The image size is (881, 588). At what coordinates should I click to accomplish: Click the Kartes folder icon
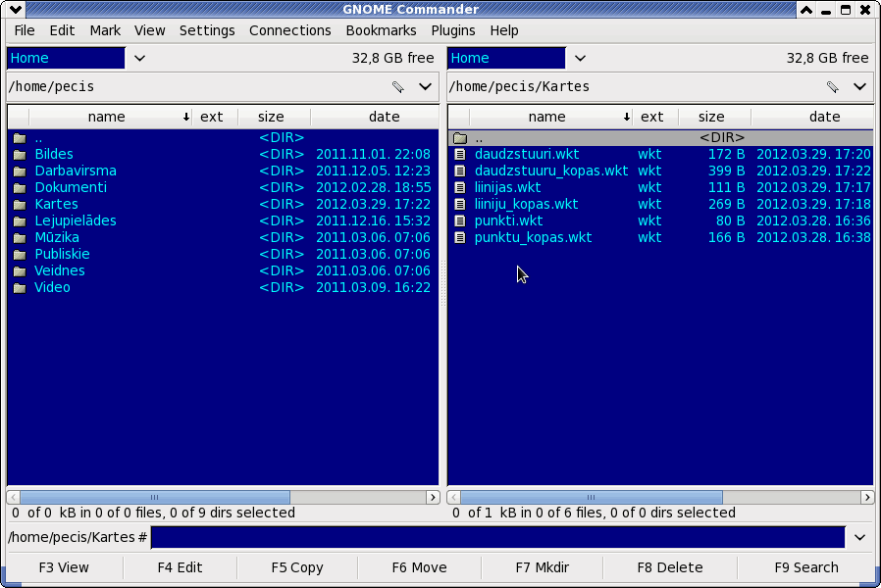pos(20,204)
